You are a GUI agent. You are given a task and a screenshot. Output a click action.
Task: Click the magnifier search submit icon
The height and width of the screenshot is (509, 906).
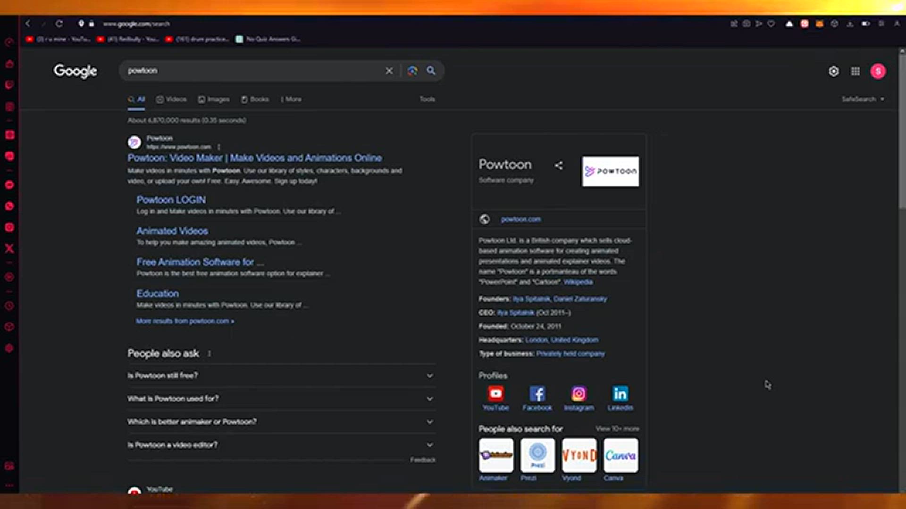[x=431, y=71]
